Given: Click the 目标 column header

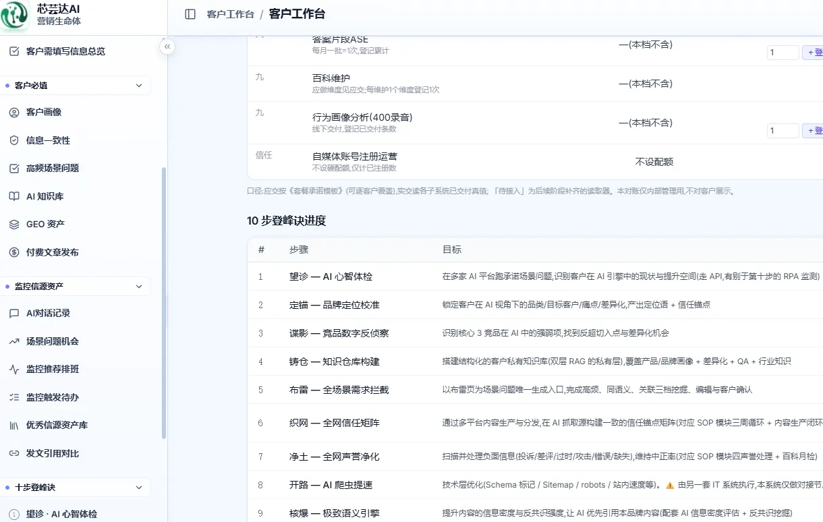Looking at the screenshot, I should tap(452, 250).
